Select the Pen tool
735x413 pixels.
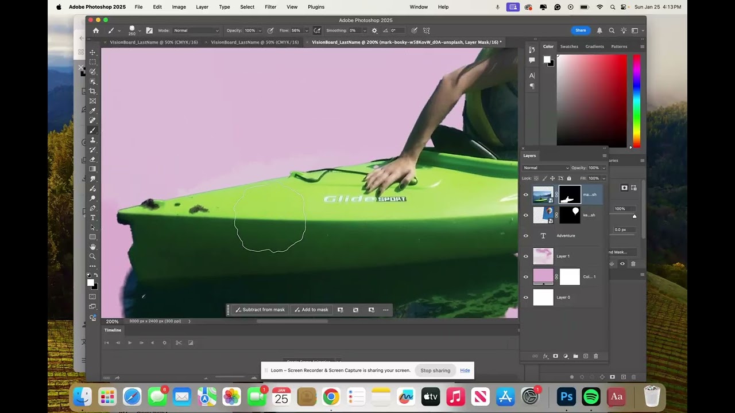[92, 208]
